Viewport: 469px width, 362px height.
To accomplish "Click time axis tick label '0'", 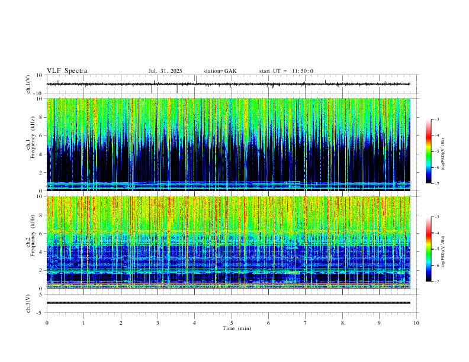I will pos(47,323).
